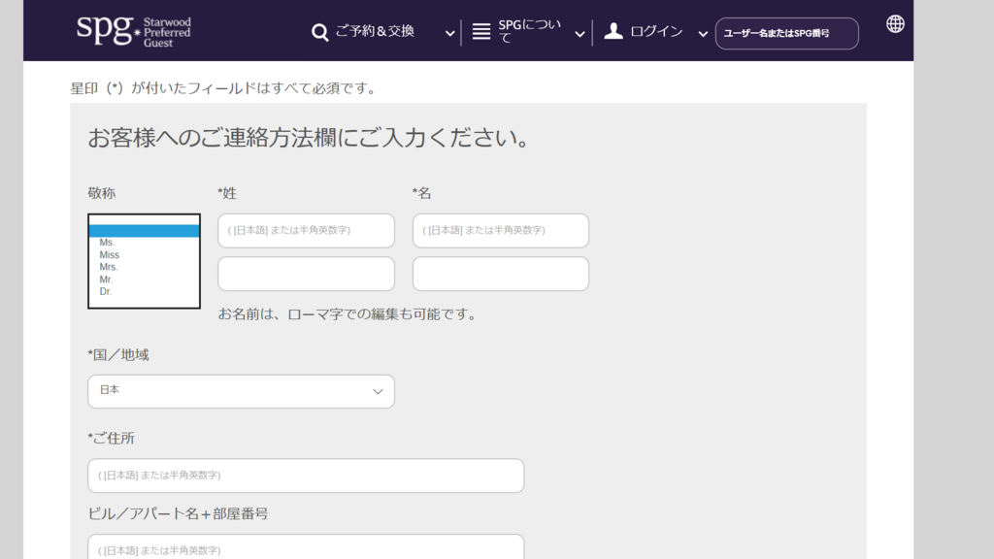Click the お客様へのご連絡方法欄 heading
The height and width of the screenshot is (559, 994).
309,138
